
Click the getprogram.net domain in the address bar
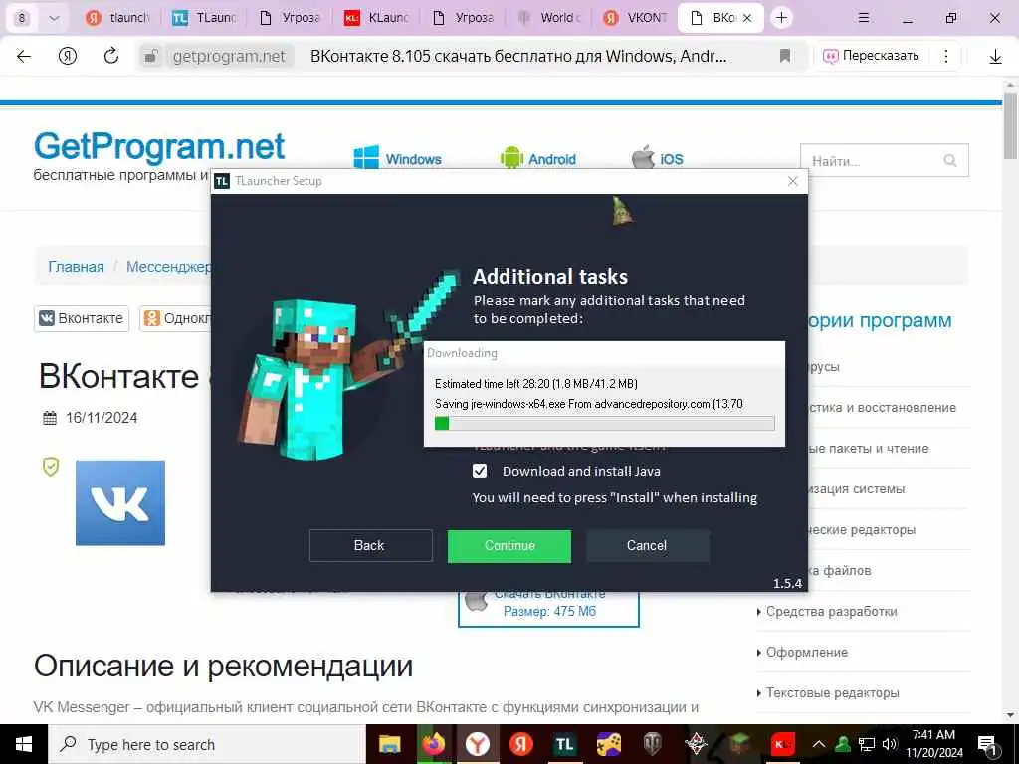(229, 57)
